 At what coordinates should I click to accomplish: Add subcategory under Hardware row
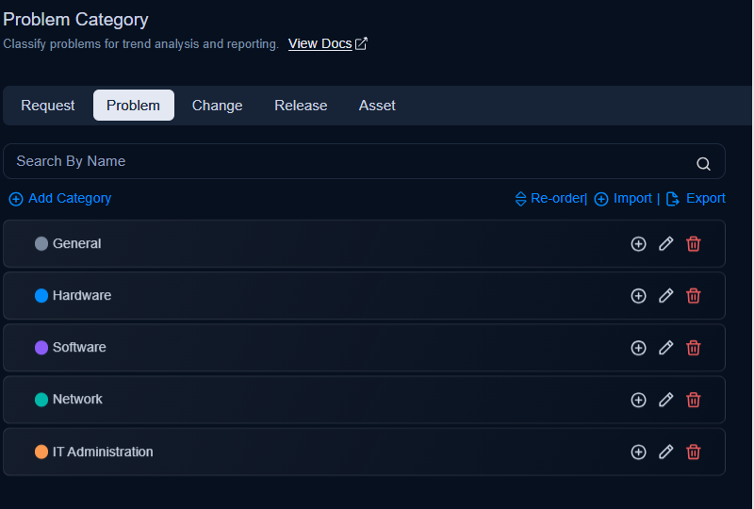pos(638,296)
